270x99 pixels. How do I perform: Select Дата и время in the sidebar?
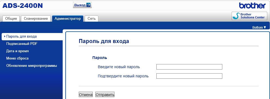[17, 51]
